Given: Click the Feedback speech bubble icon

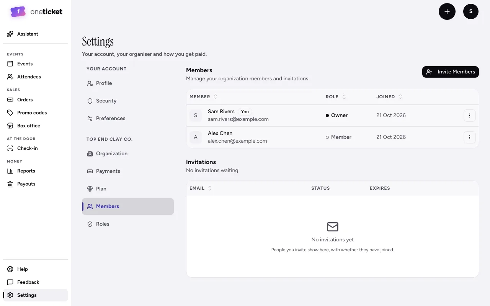Looking at the screenshot, I should pyautogui.click(x=10, y=282).
